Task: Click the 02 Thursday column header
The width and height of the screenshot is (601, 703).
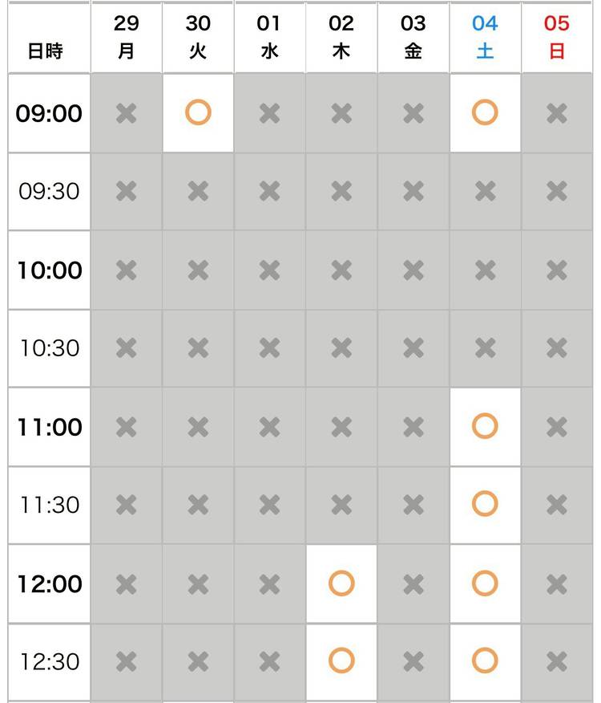Action: (x=341, y=37)
